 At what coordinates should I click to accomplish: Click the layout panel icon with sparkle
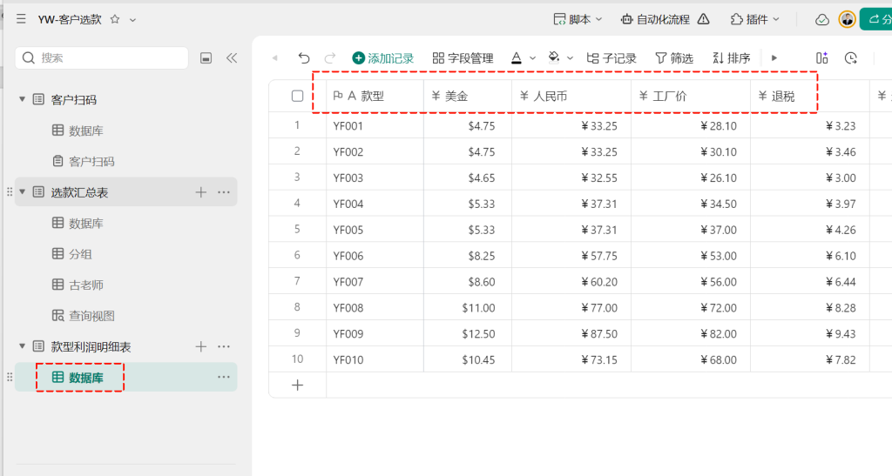(822, 58)
